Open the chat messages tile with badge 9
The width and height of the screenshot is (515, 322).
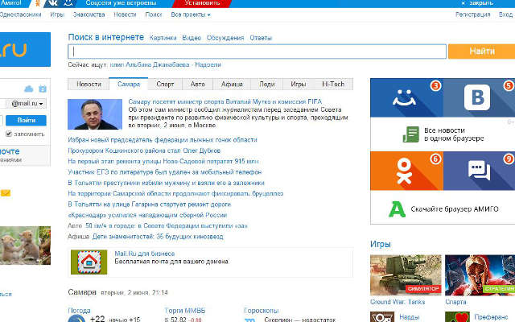(480, 171)
